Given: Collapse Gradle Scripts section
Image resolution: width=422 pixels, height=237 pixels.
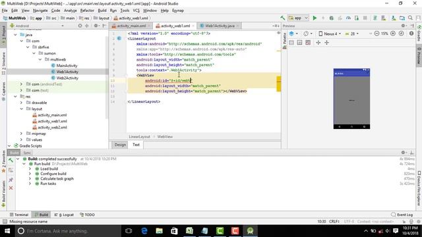Looking at the screenshot, I should pyautogui.click(x=9, y=146).
